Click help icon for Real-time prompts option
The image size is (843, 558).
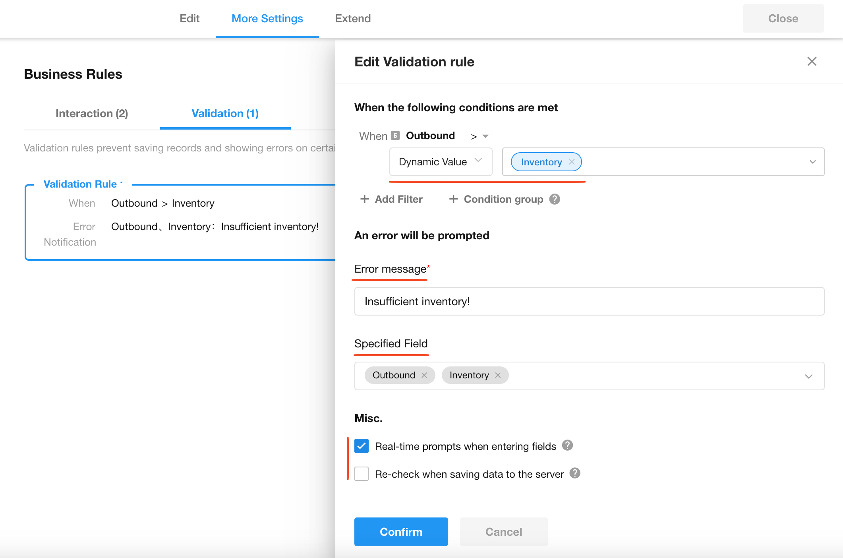pos(567,446)
